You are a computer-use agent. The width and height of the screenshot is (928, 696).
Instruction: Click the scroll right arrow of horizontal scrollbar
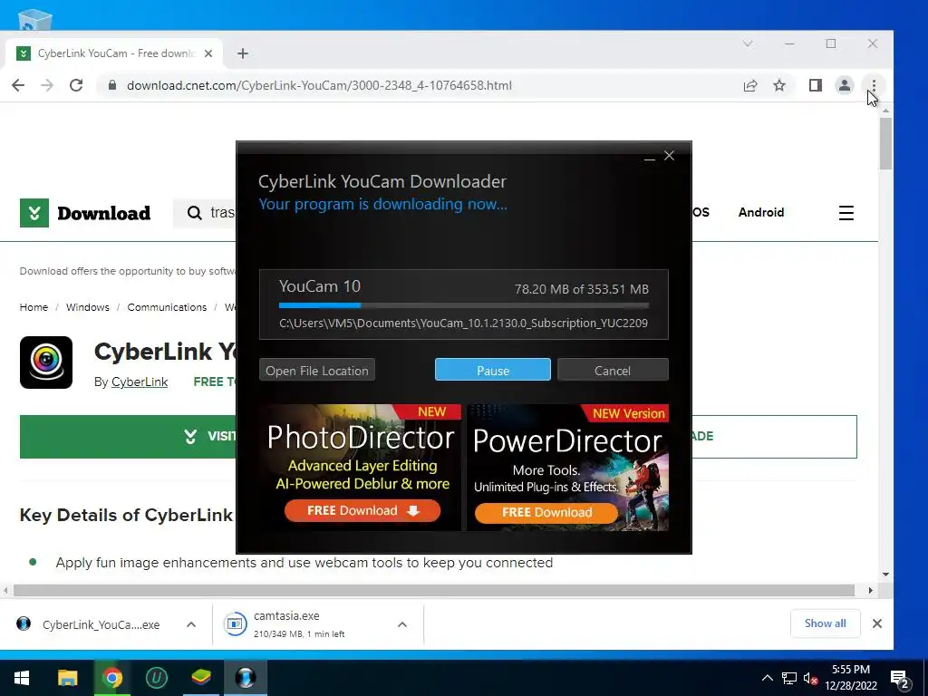[x=871, y=590]
